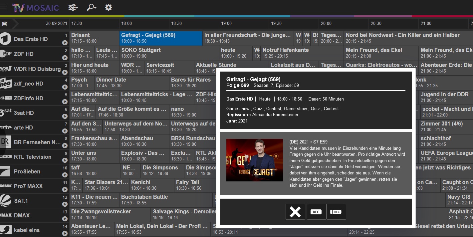Open the hamburger main menu
Image resolution: width=473 pixels, height=237 pixels.
[4, 7]
